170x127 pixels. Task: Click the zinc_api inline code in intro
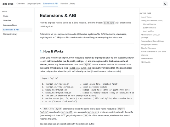(x=109, y=23)
